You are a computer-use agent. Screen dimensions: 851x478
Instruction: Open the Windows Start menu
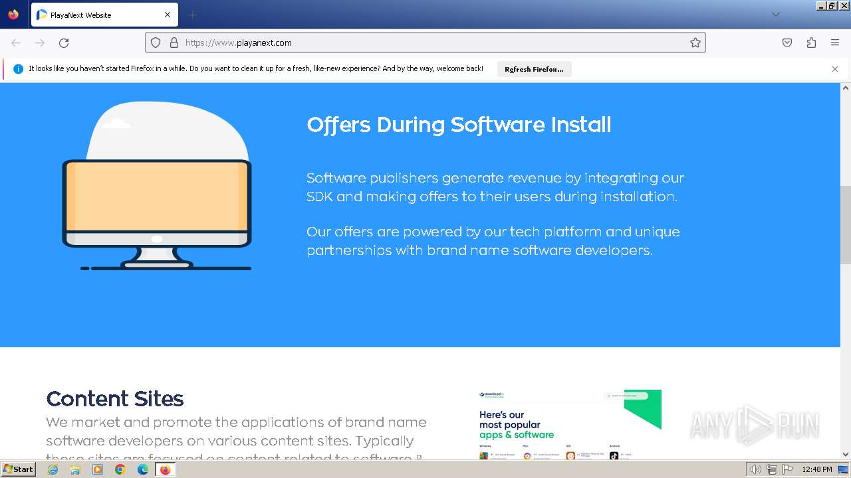pyautogui.click(x=19, y=469)
